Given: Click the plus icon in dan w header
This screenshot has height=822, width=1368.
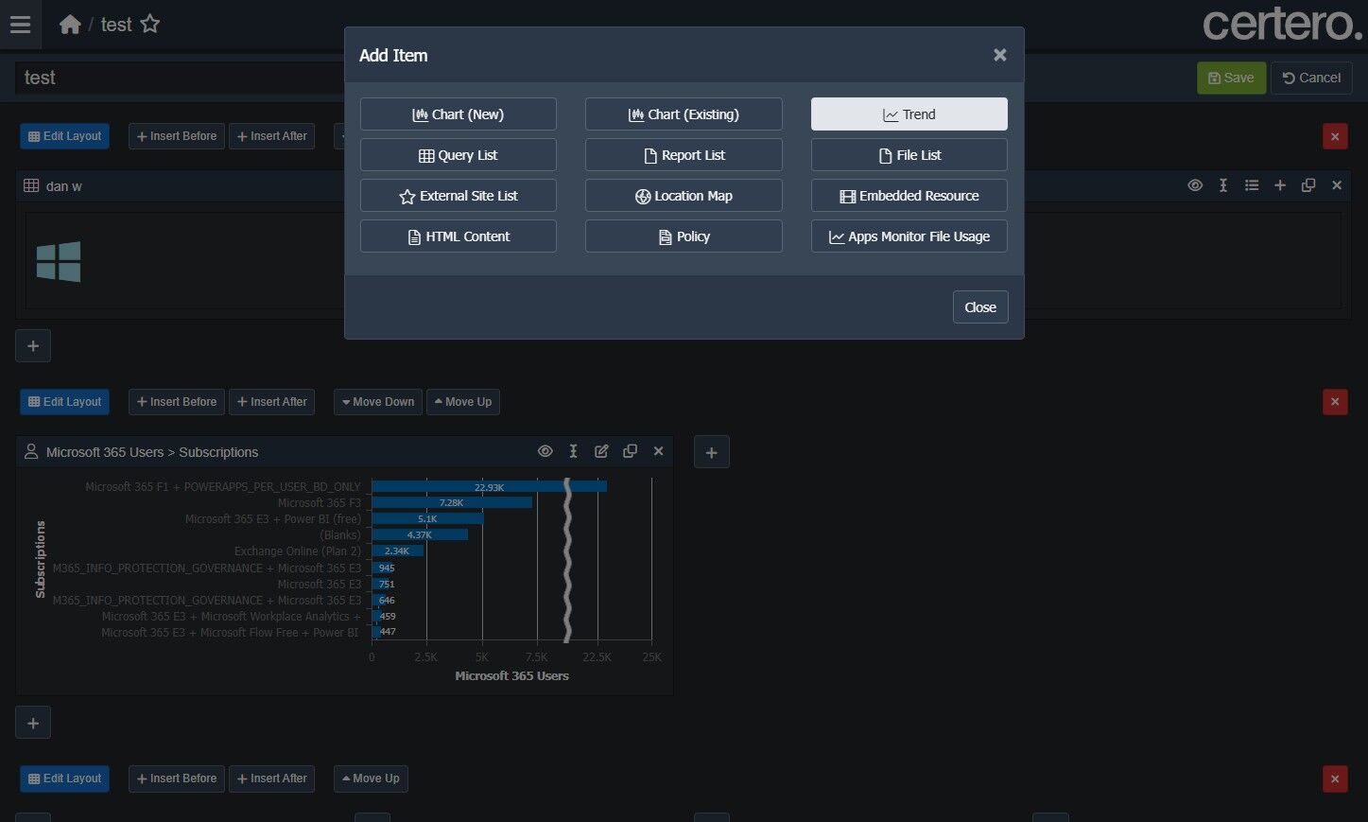Looking at the screenshot, I should point(1280,185).
